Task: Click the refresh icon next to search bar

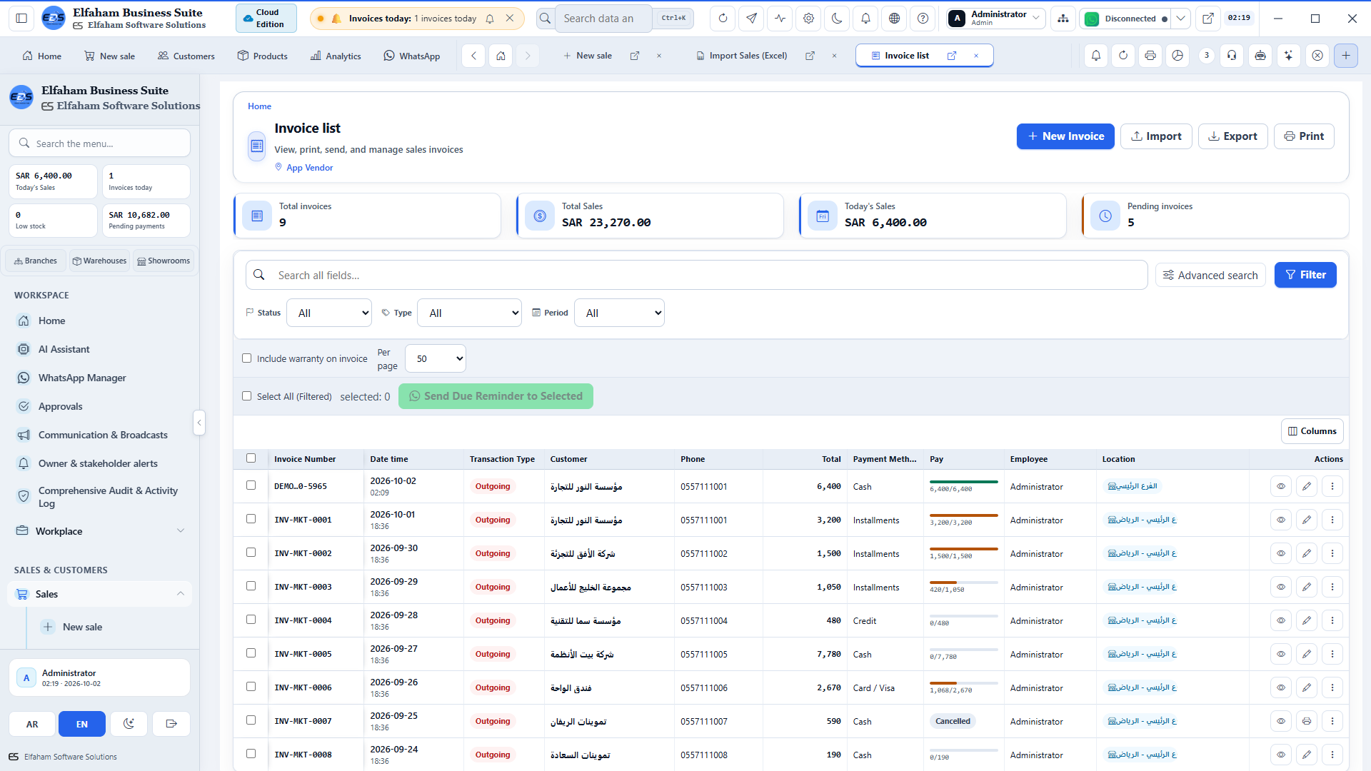Action: (723, 19)
